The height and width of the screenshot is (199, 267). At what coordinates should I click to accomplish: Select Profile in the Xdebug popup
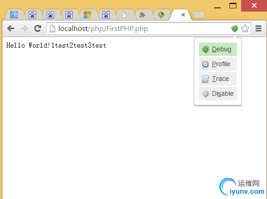point(218,64)
